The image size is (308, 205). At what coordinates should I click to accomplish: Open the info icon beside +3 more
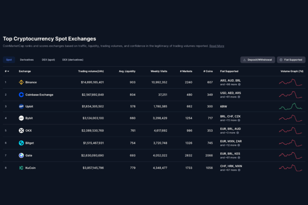pyautogui.click(x=238, y=133)
